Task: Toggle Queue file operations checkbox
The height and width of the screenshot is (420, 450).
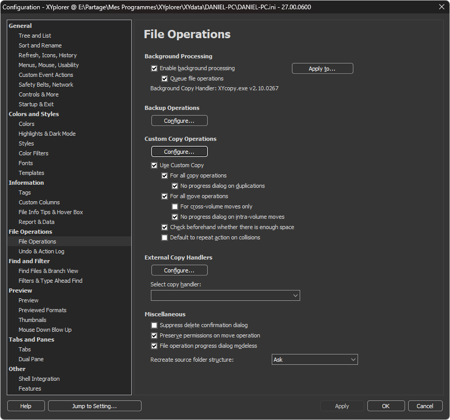Action: point(164,79)
